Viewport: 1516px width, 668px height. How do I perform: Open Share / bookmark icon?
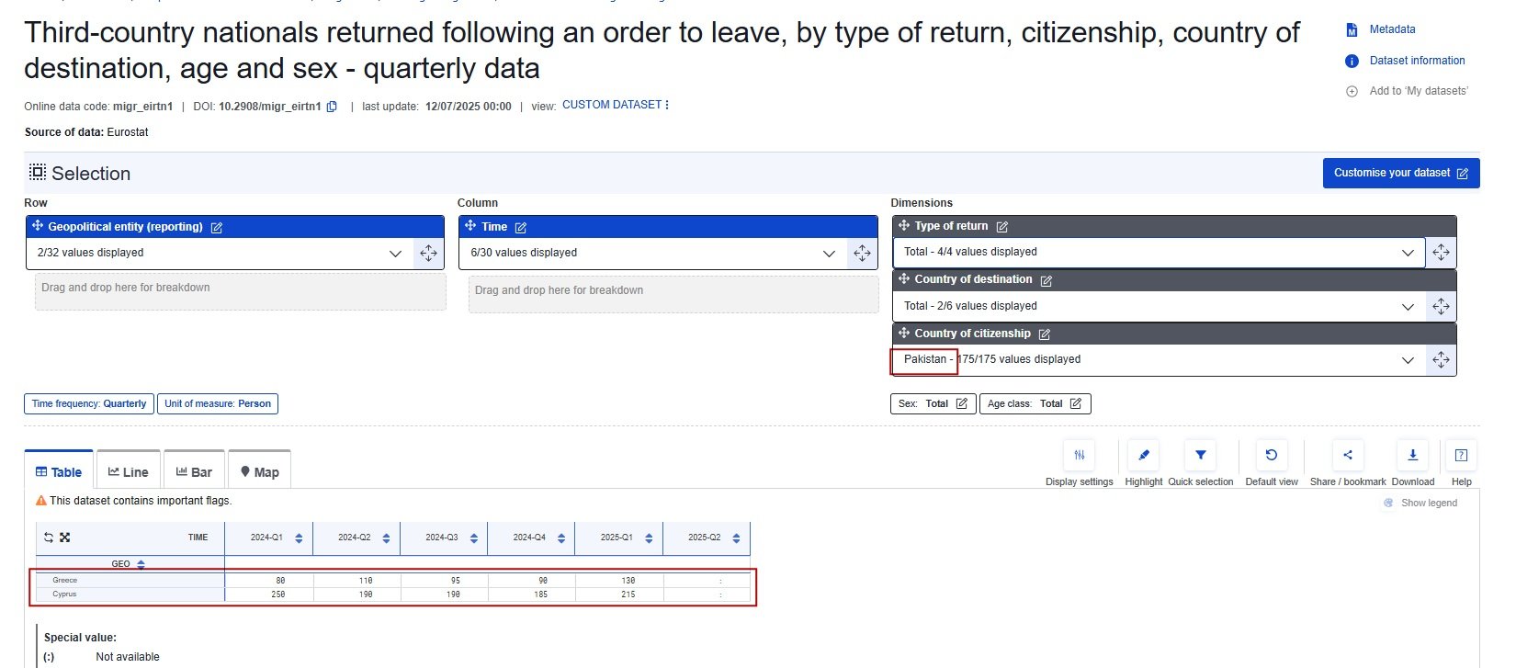pos(1348,455)
